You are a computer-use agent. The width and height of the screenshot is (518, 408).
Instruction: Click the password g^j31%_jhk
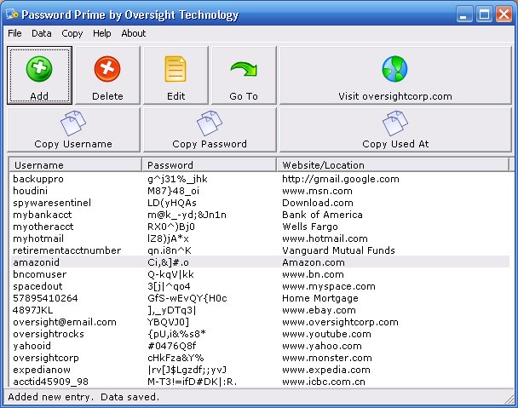[x=177, y=179]
